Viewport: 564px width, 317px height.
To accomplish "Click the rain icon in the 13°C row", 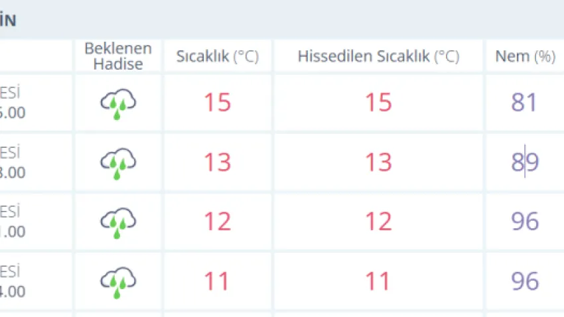I will coord(118,163).
